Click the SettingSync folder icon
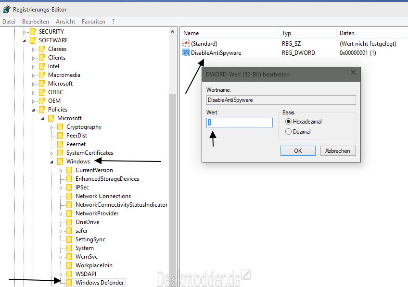The width and height of the screenshot is (408, 287). pyautogui.click(x=69, y=239)
